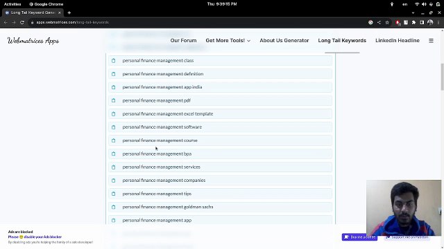
Task: Select text 'personal finance management pdf'
Action: coord(157,100)
